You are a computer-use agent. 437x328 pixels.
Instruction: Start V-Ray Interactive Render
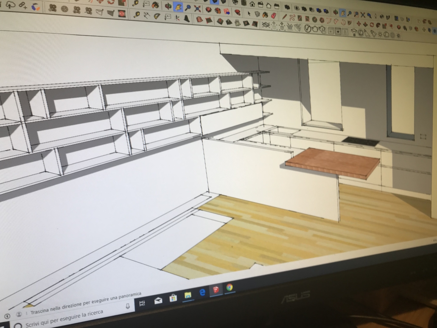(322, 30)
